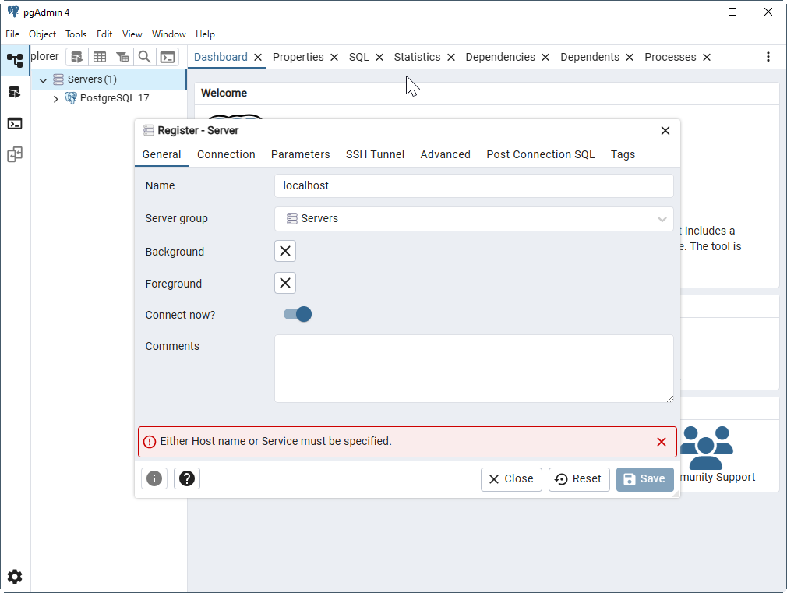Open the Object menu
The image size is (787, 593).
[x=42, y=34]
